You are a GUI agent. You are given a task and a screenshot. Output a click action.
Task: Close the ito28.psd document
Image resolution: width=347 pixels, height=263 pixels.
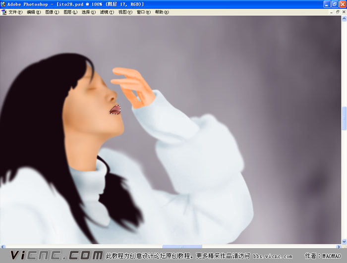coord(344,12)
